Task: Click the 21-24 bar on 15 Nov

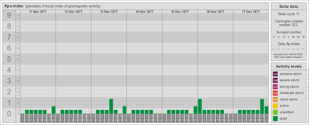Action: click(x=195, y=110)
